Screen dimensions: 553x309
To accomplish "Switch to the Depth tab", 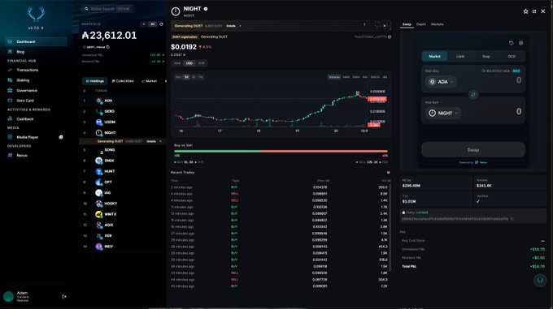I will (x=420, y=24).
